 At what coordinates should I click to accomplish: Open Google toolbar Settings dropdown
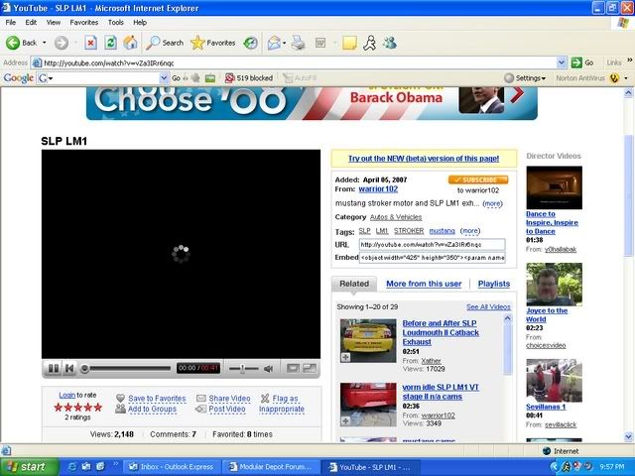click(526, 77)
